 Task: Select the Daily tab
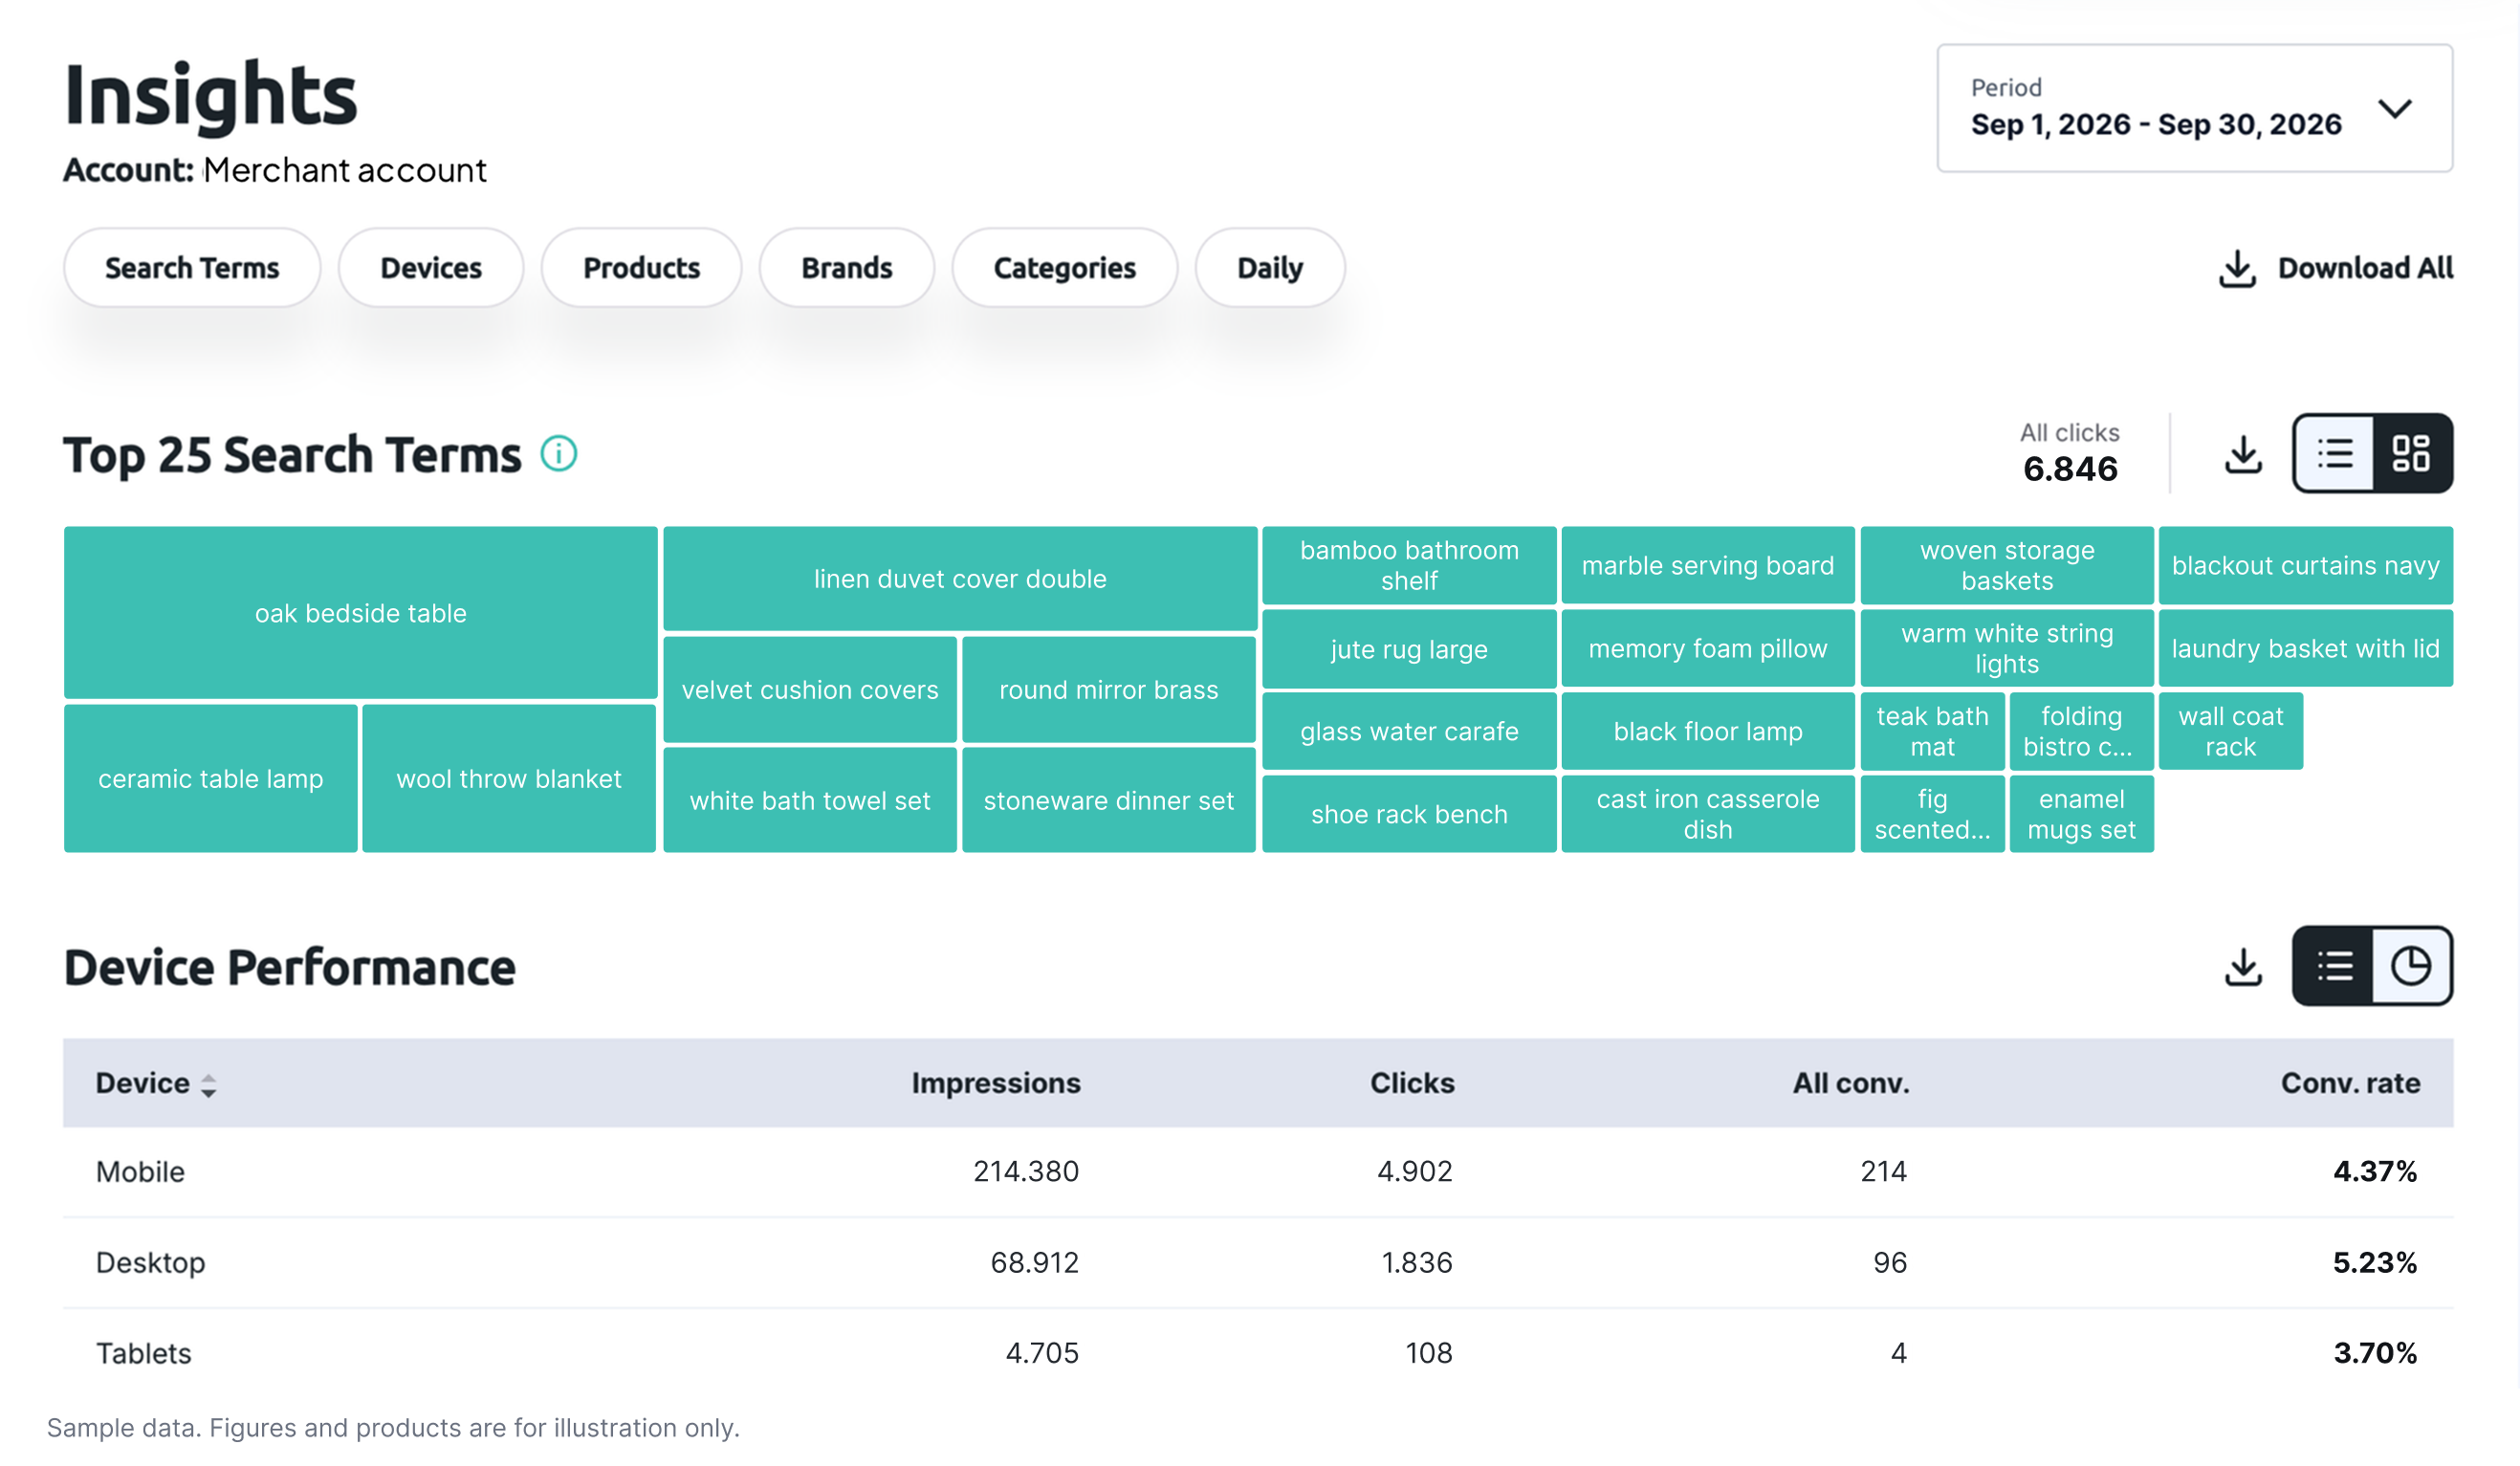click(x=1270, y=268)
